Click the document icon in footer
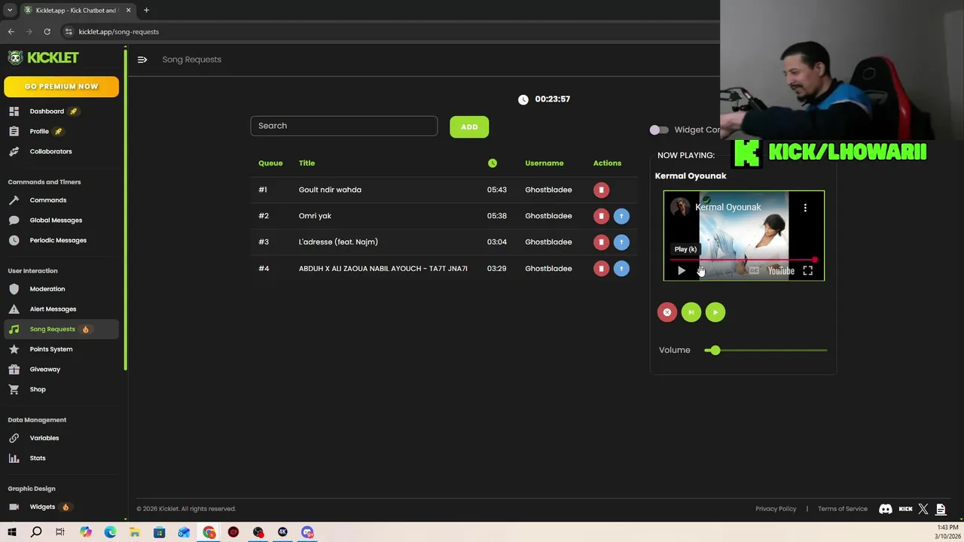The width and height of the screenshot is (964, 542). tap(941, 509)
